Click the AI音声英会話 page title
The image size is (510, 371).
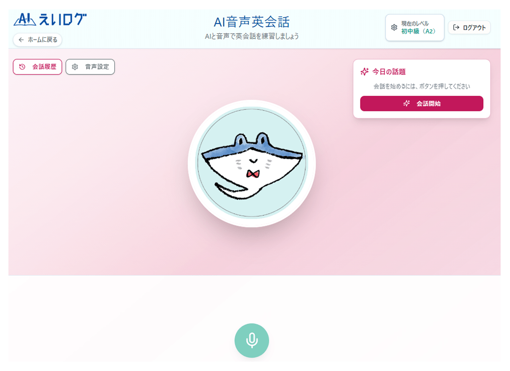click(251, 22)
